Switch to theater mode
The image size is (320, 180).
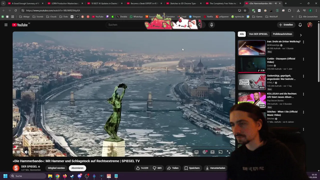click(212, 152)
